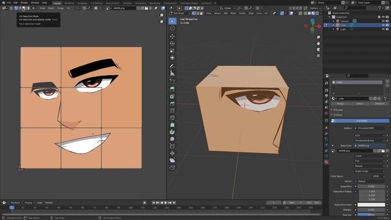The image size is (391, 220).
Task: Toggle X-ray display in 3D viewport
Action: click(x=300, y=13)
